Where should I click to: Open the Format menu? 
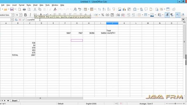coord(22,5)
